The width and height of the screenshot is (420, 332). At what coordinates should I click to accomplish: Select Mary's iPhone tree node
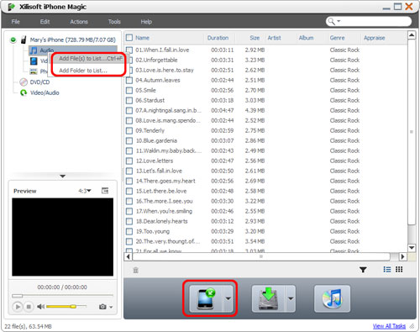tap(73, 40)
